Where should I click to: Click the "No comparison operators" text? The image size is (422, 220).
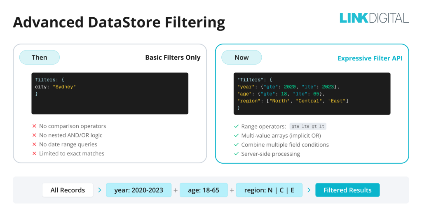73,126
